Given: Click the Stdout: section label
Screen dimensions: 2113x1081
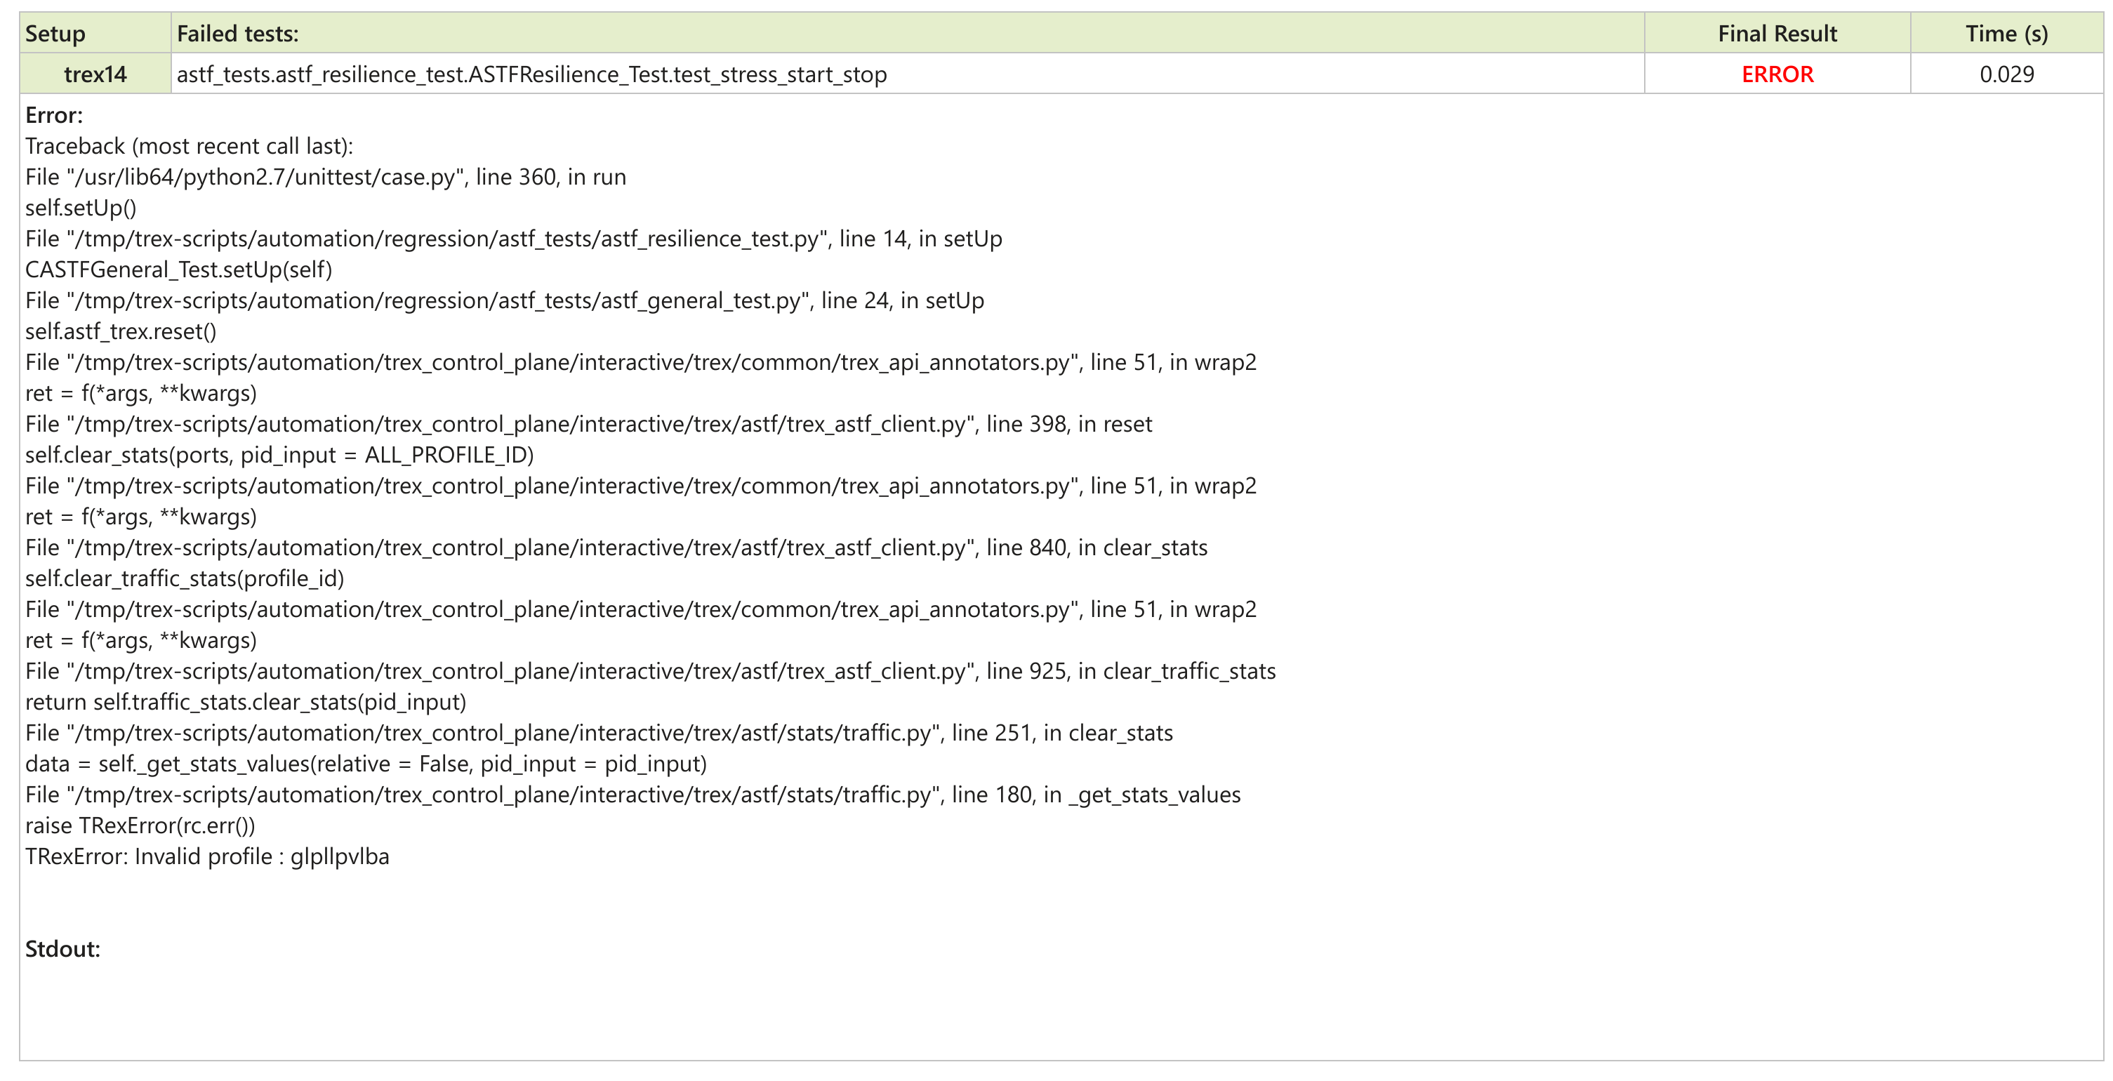Looking at the screenshot, I should pos(62,948).
